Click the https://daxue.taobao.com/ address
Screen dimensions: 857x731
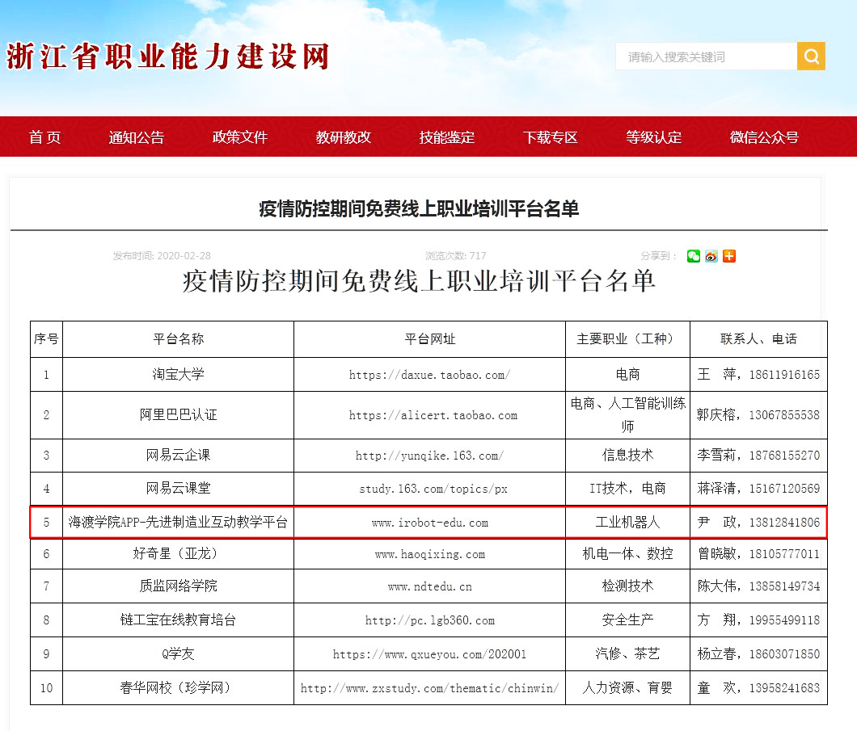(429, 375)
